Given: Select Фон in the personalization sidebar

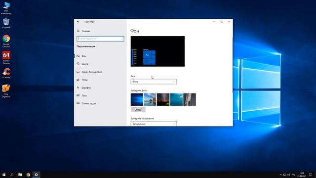Looking at the screenshot, I should (x=100, y=56).
